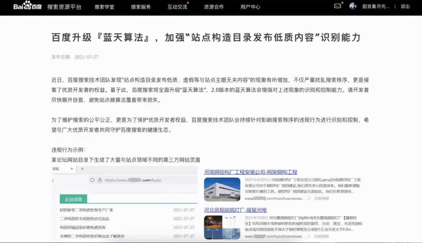Click 退出 to log out

(405, 7)
